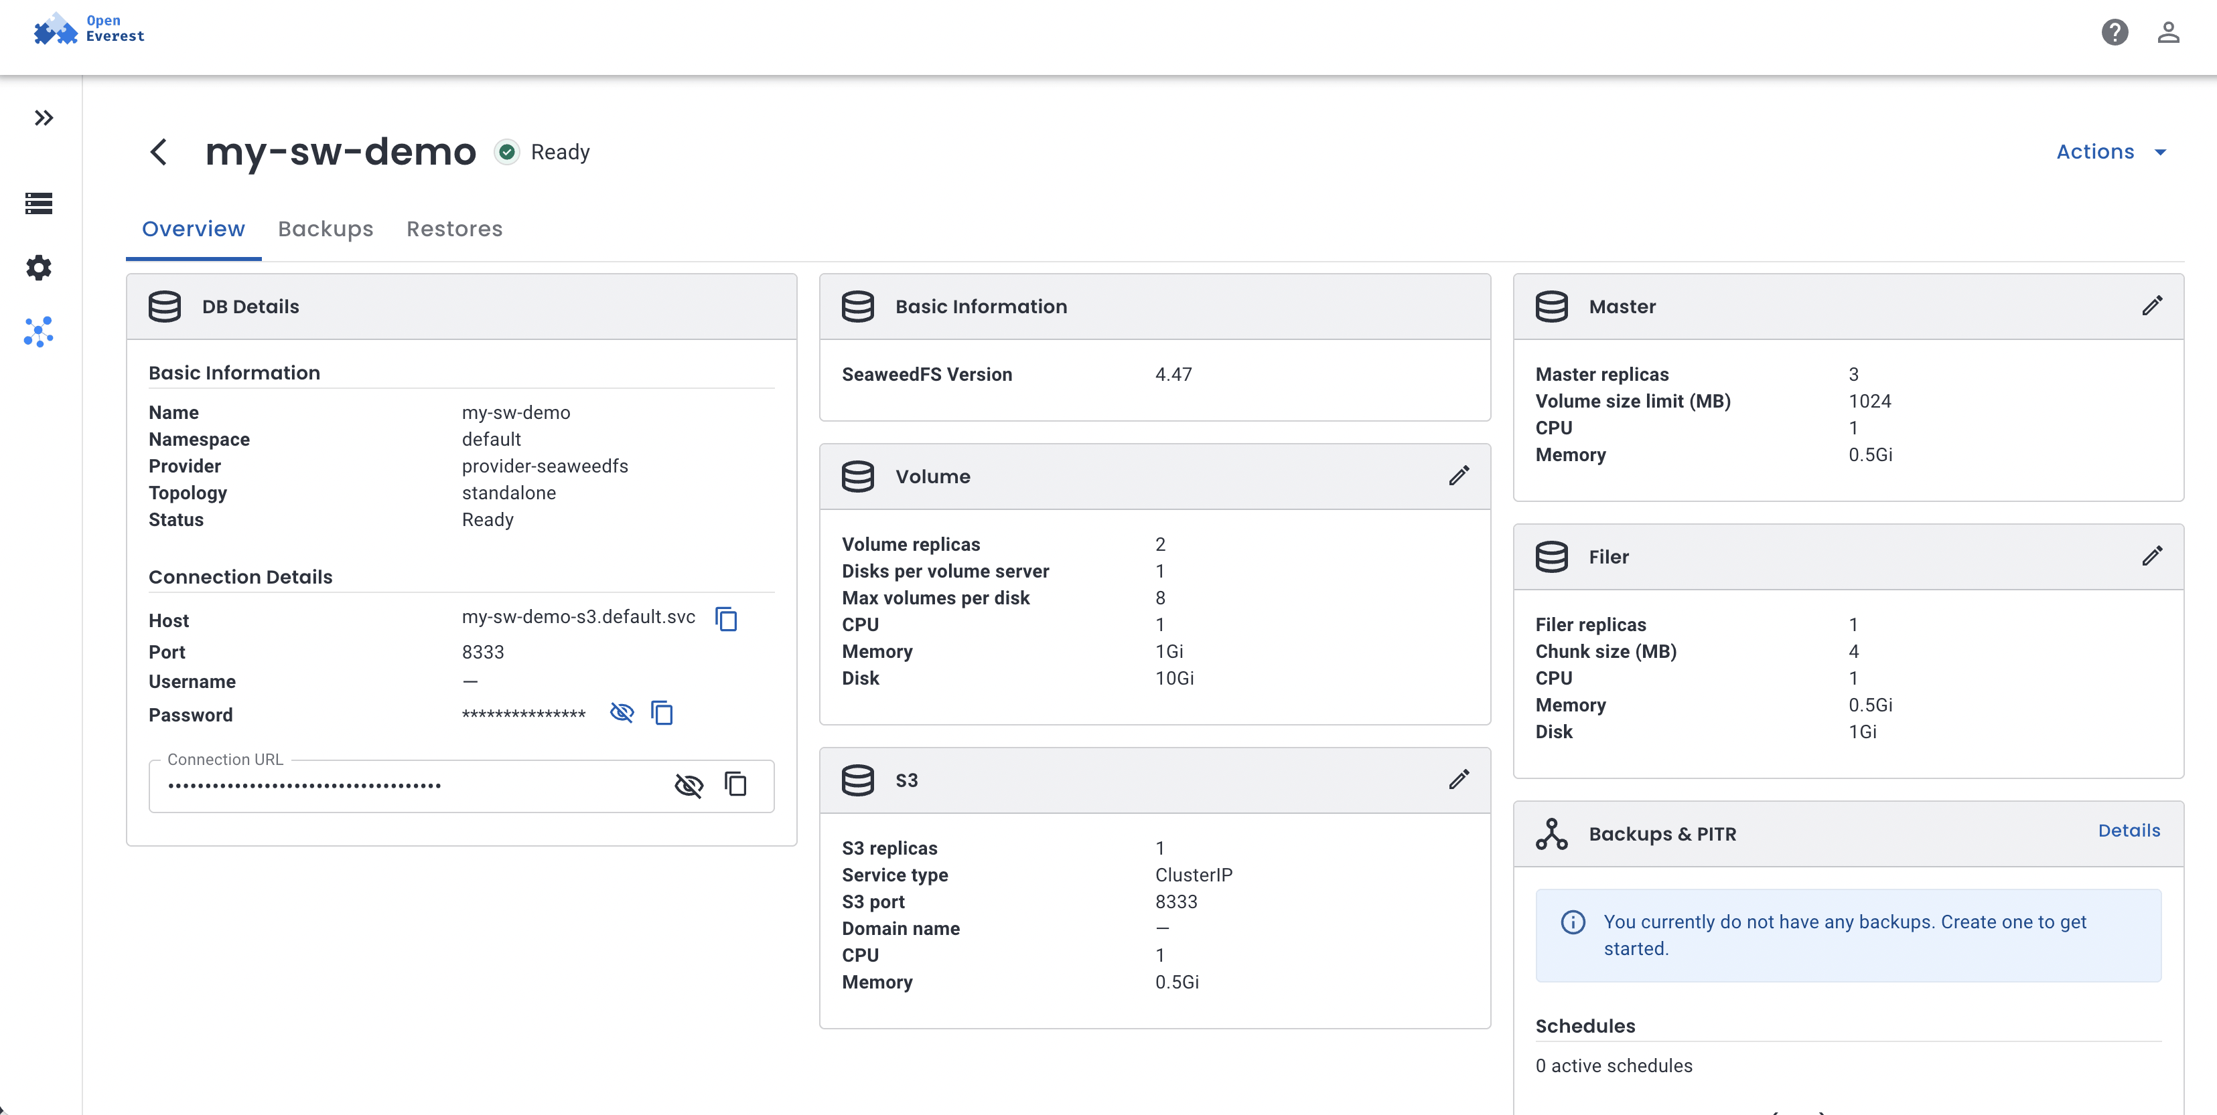
Task: Click the Volume Disk value 10Gi
Action: (1175, 678)
